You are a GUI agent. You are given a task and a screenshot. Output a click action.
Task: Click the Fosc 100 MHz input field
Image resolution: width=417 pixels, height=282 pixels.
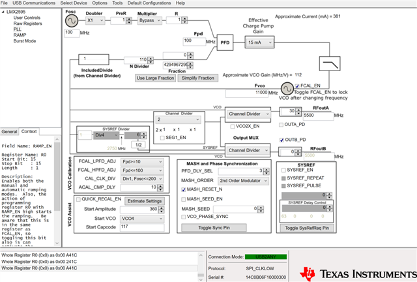72,33
